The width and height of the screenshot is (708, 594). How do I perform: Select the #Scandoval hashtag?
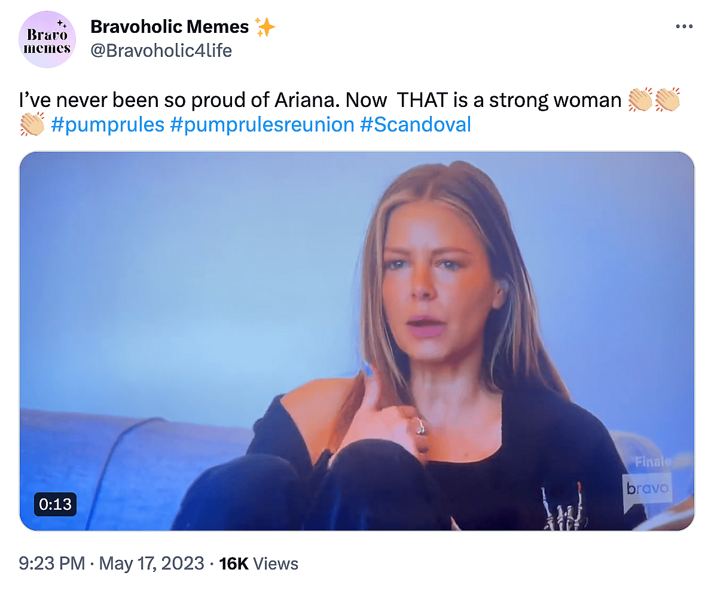pyautogui.click(x=416, y=124)
